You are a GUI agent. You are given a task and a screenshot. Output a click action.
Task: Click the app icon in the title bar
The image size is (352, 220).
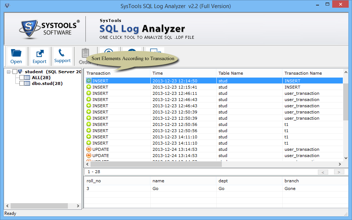pyautogui.click(x=7, y=5)
